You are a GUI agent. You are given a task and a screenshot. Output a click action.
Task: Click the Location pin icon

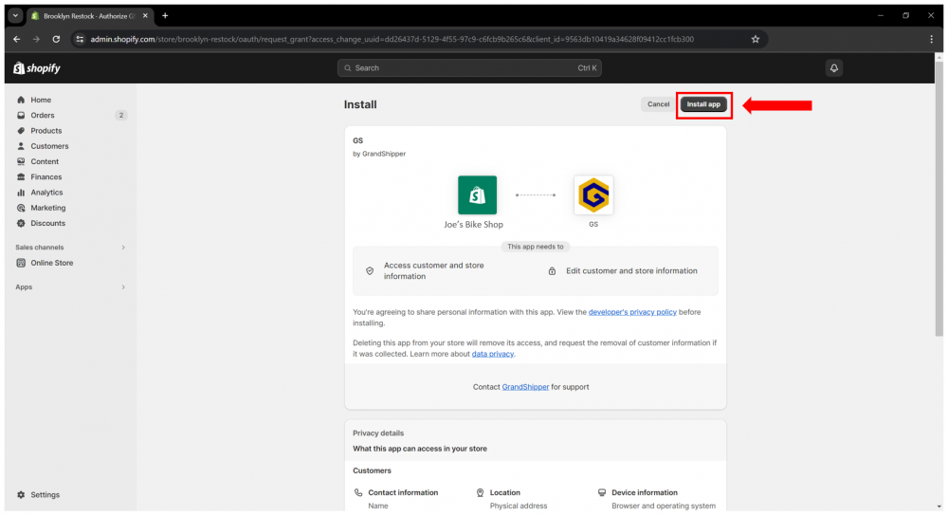(x=480, y=492)
